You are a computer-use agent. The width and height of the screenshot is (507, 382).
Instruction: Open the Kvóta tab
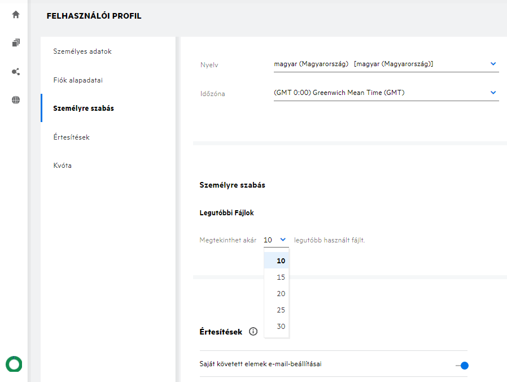62,166
